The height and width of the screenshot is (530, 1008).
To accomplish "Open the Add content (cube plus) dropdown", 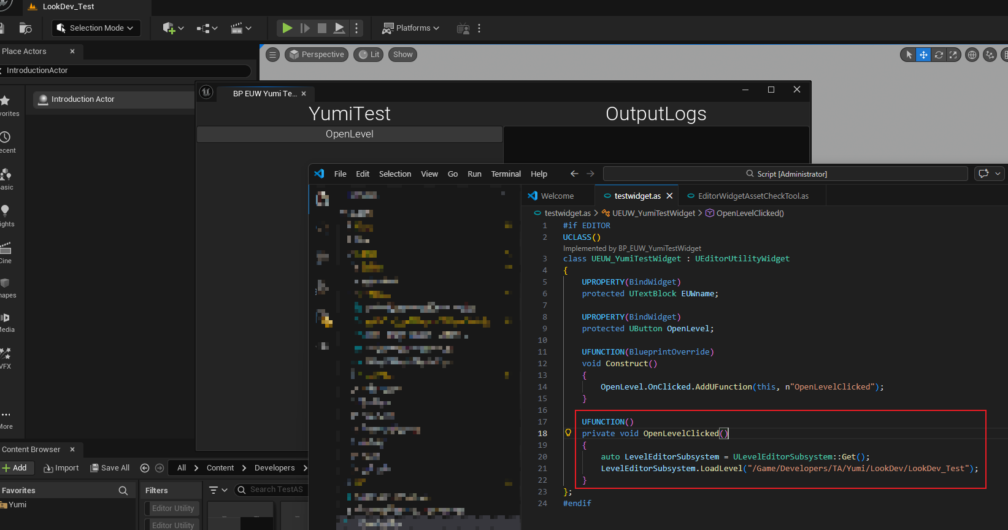I will [173, 28].
